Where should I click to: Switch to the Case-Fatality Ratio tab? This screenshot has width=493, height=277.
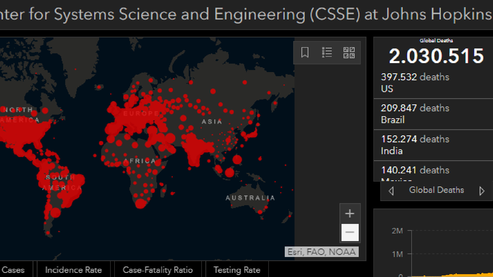coord(158,270)
